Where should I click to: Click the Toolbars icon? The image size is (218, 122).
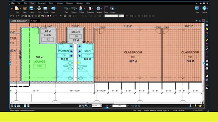point(73,8)
